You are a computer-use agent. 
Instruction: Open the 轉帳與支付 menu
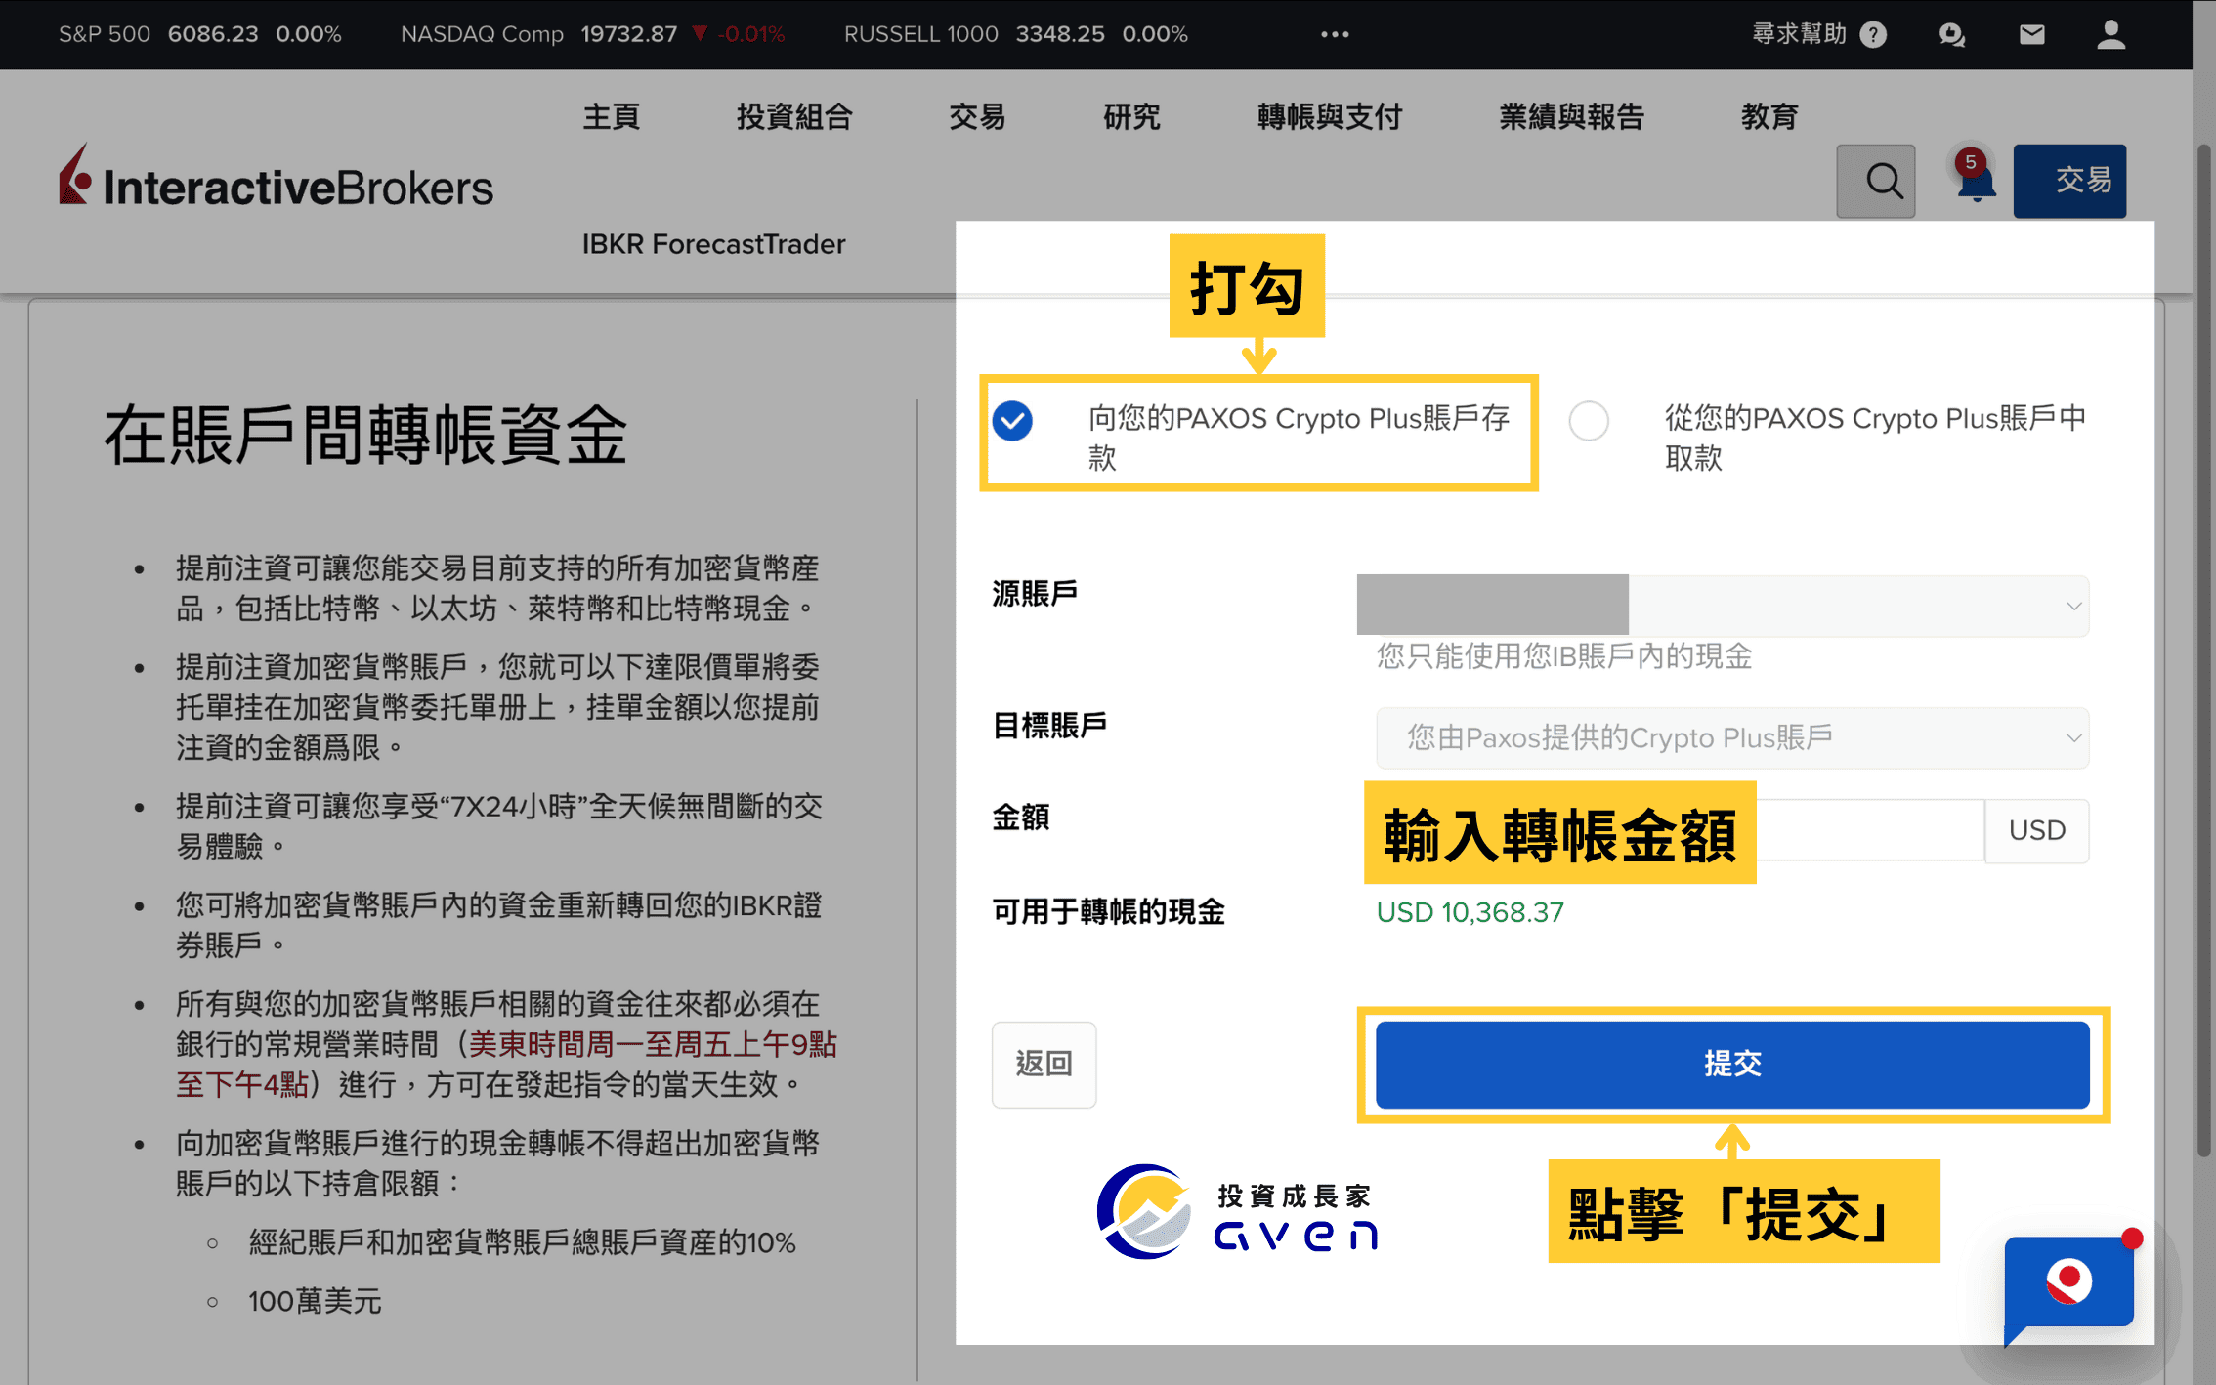pos(1329,116)
